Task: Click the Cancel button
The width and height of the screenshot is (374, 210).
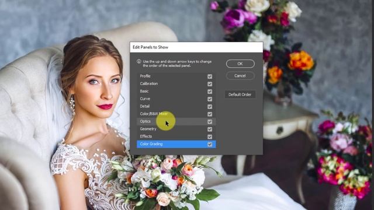Action: coord(240,76)
